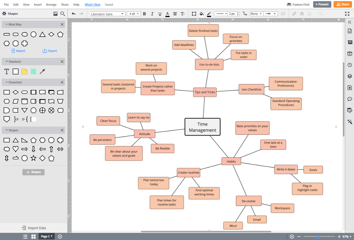Enter fullscreen mode icon
The image size is (354, 240).
click(x=347, y=14)
